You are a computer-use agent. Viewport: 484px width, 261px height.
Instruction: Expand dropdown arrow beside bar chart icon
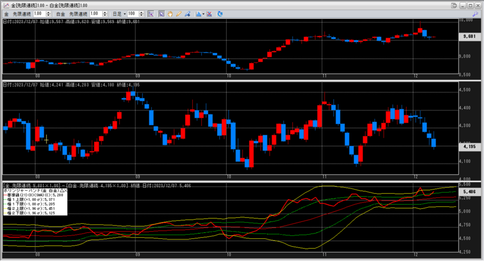pyautogui.click(x=203, y=14)
